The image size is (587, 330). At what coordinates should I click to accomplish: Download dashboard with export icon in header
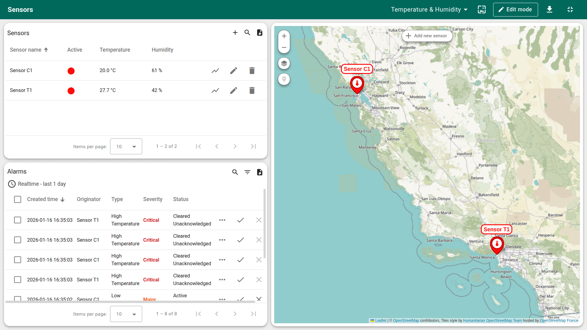pyautogui.click(x=549, y=9)
